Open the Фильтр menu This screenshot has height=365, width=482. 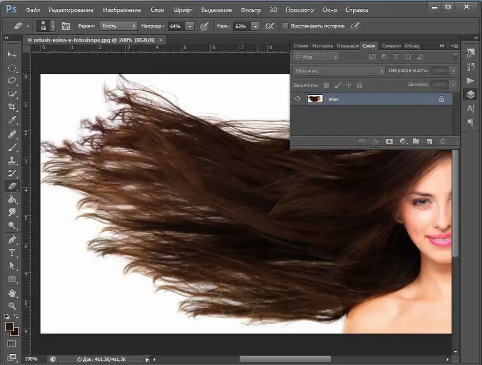251,10
